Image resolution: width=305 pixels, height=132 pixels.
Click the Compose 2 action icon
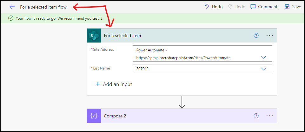[x=94, y=116]
